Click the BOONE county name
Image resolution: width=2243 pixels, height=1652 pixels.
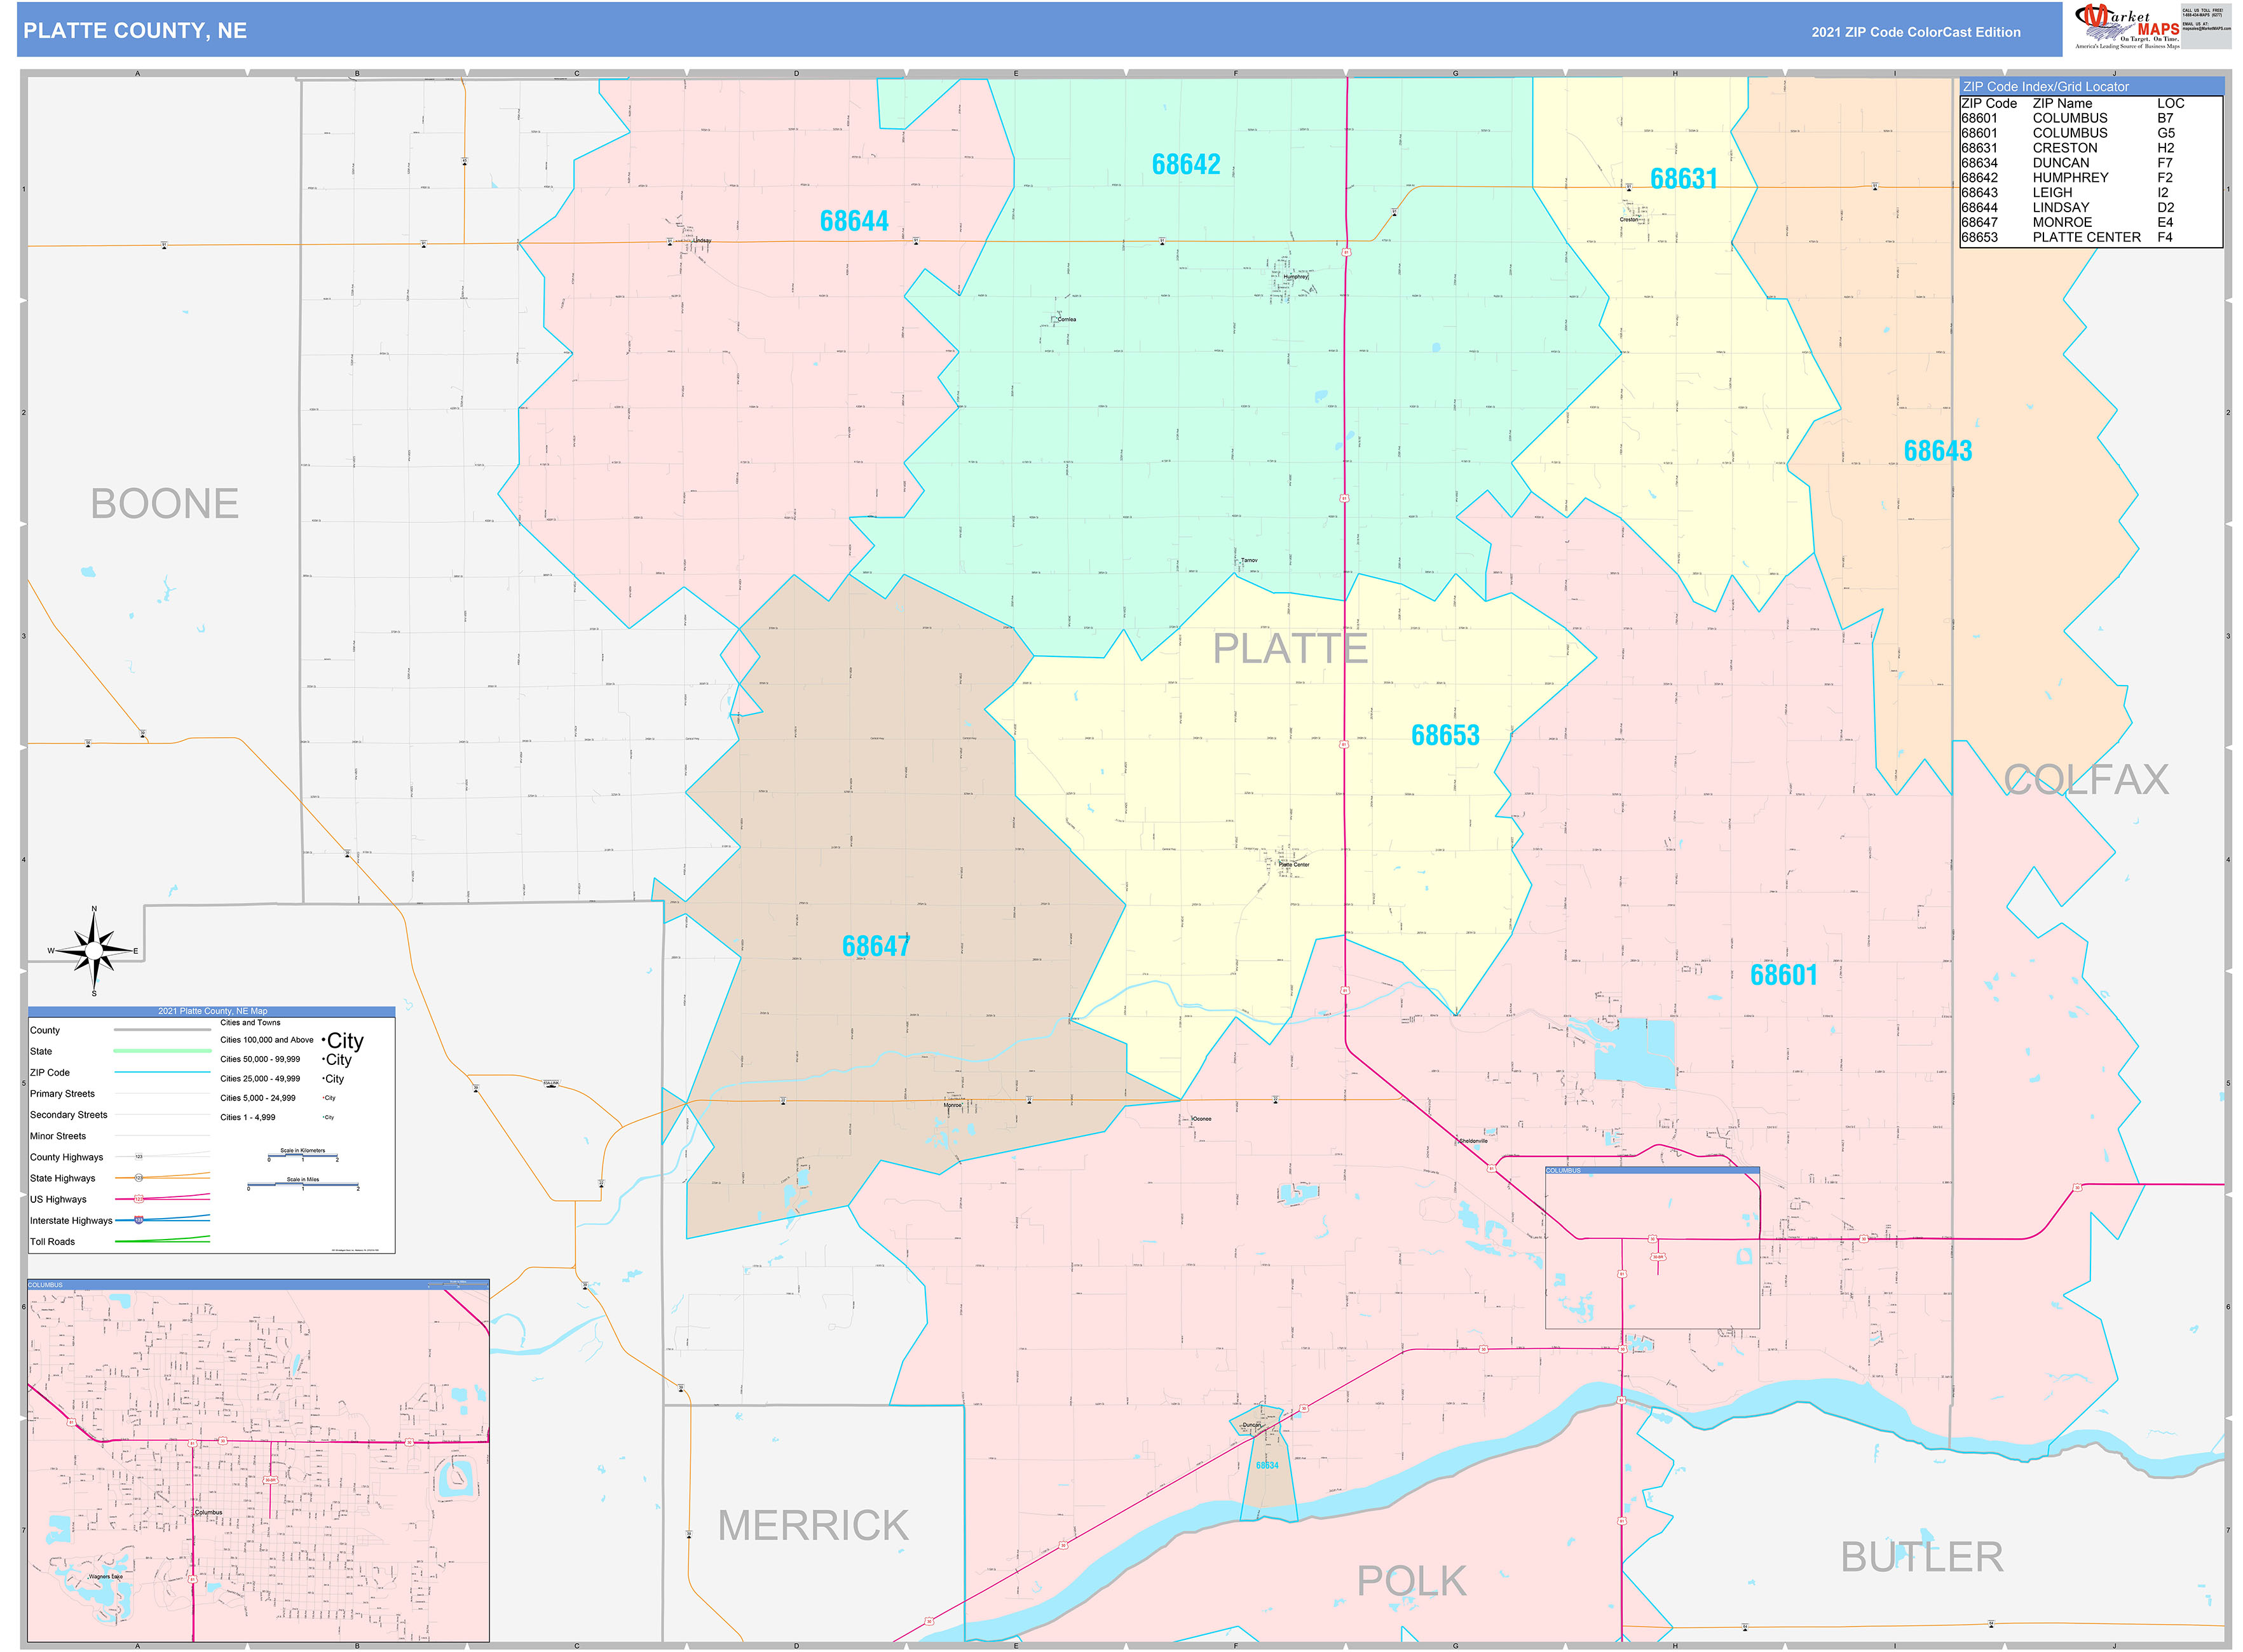pyautogui.click(x=165, y=504)
